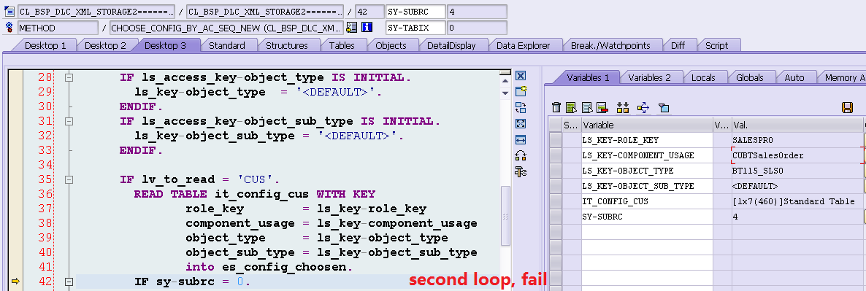
Task: Click the headset icon in side strip
Action: tap(521, 155)
